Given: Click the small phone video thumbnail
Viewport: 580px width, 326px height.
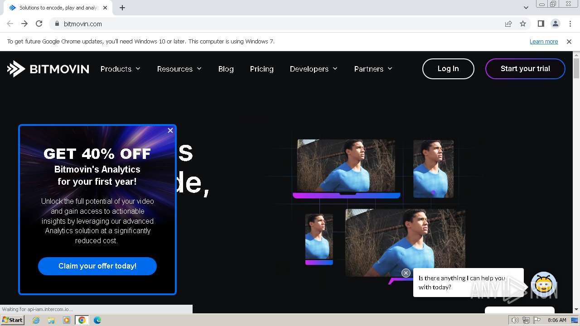Looking at the screenshot, I should (319, 239).
